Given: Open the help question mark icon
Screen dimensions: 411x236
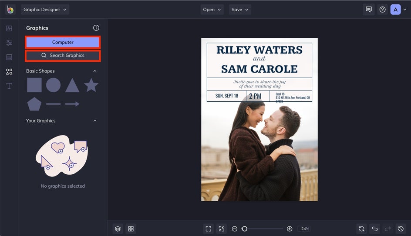Looking at the screenshot, I should click(382, 10).
